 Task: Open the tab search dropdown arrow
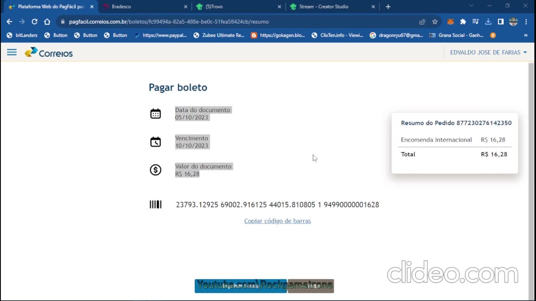tap(472, 6)
